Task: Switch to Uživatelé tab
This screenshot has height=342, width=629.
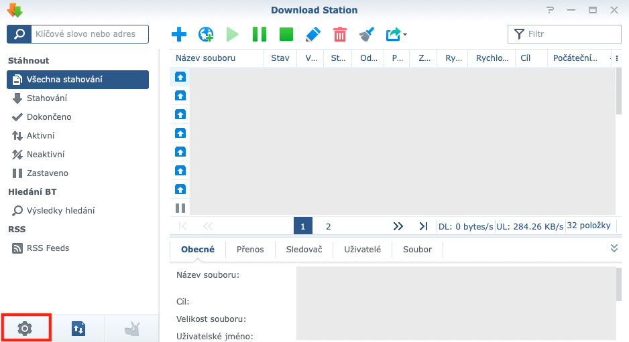Action: point(362,250)
